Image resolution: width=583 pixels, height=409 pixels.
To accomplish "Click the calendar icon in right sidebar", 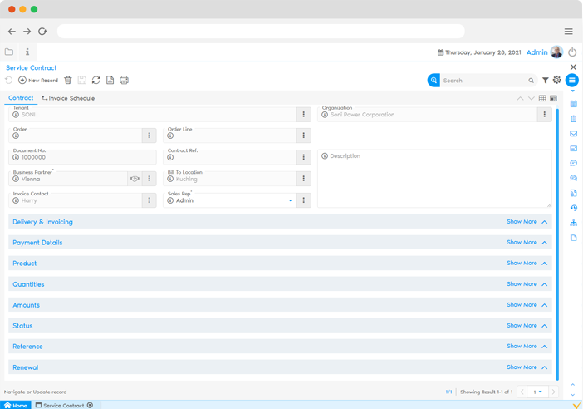I will (x=573, y=104).
